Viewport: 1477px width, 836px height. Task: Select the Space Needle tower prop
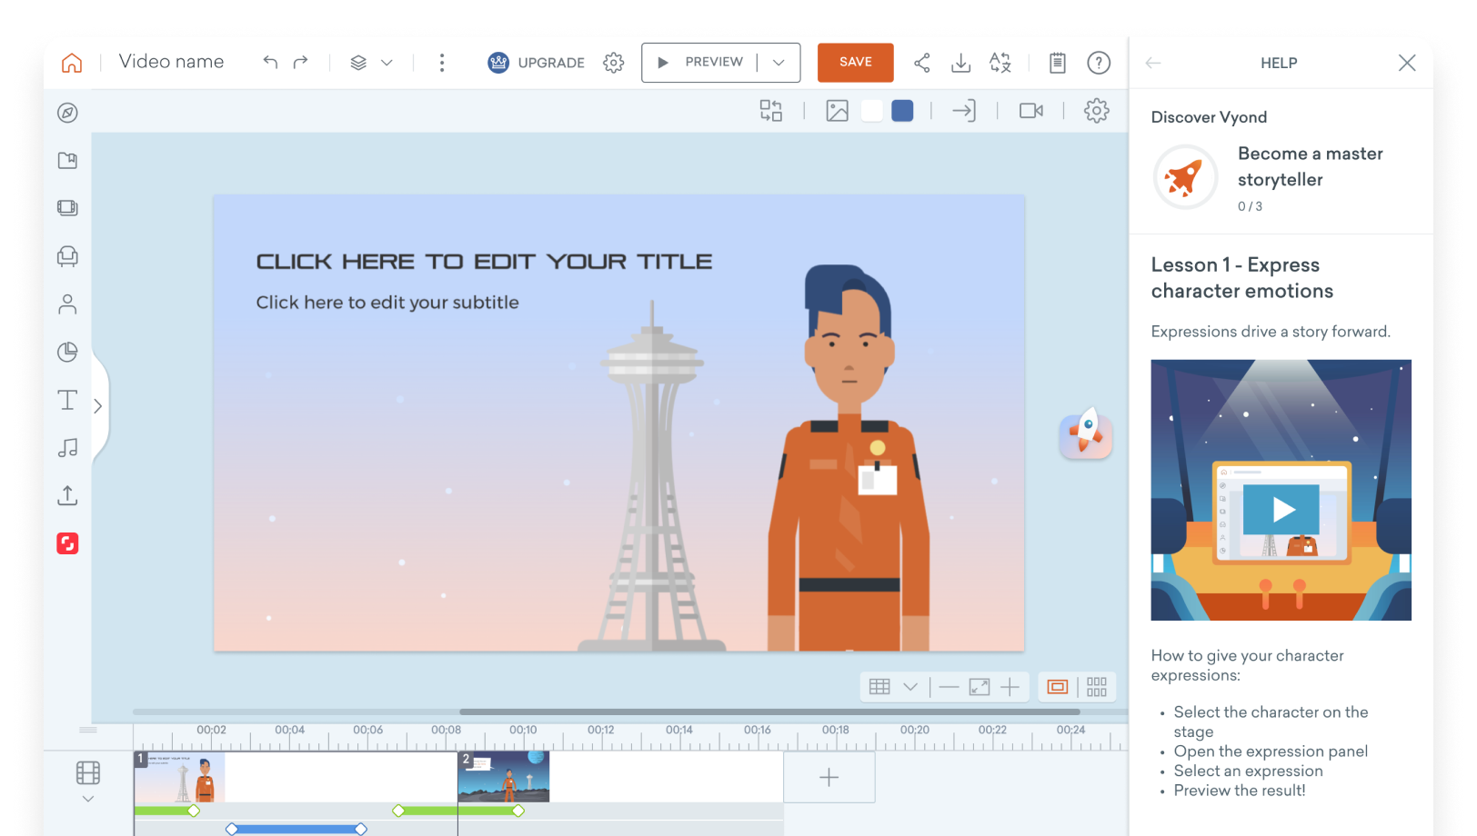[652, 475]
